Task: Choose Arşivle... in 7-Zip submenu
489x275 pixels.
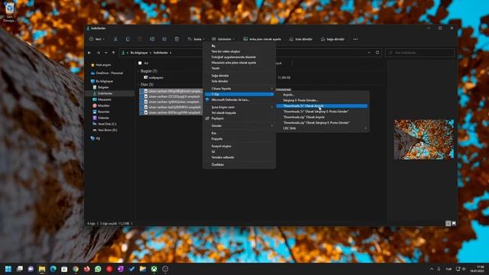Action: [x=322, y=95]
